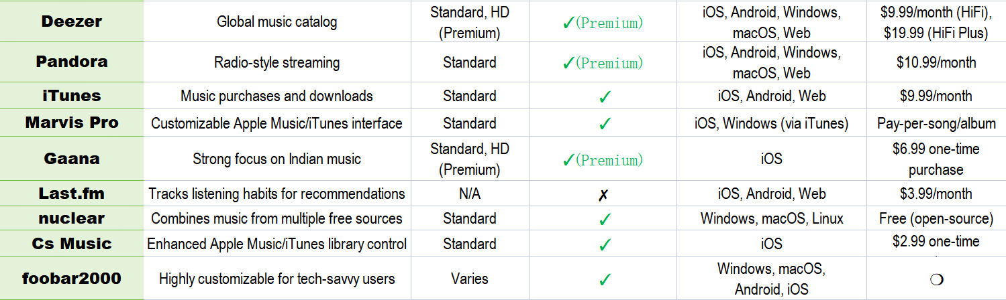Select the "Radio-style streaming" cell
This screenshot has width=1006, height=300.
coord(276,63)
